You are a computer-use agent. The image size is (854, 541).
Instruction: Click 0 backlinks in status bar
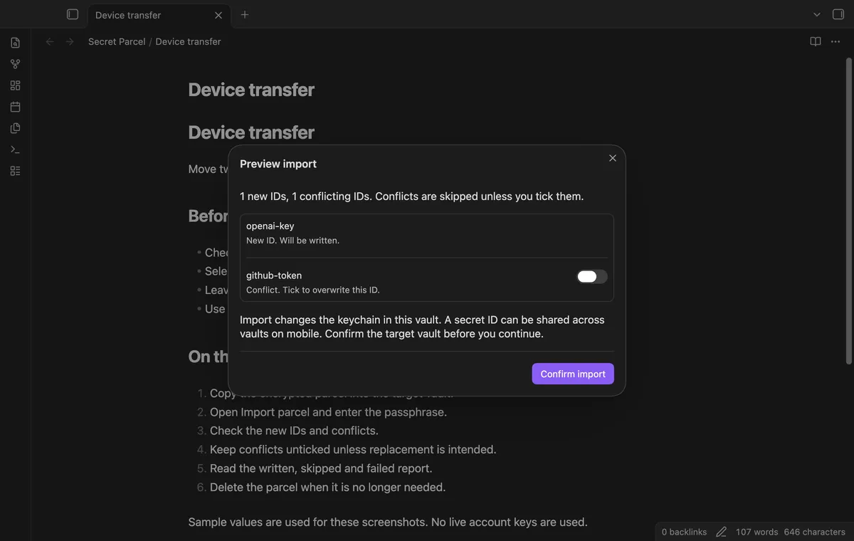pos(684,532)
